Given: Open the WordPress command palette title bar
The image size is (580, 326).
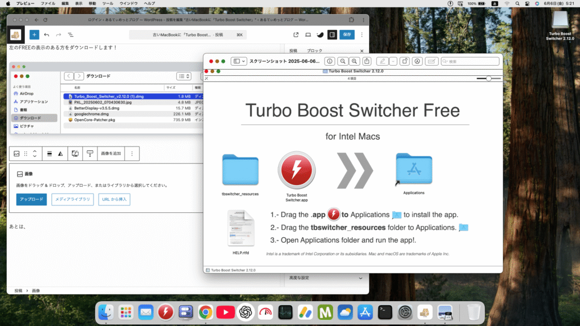Looking at the screenshot, I should (188, 35).
